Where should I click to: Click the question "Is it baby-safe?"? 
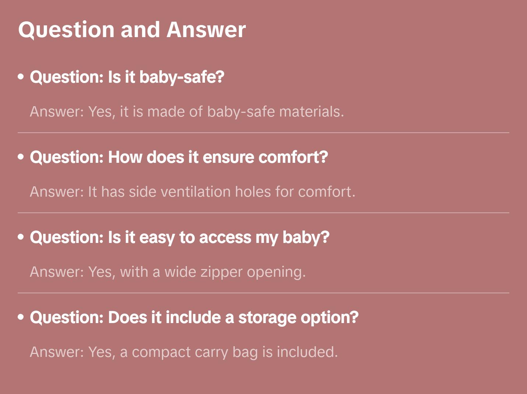pos(127,77)
